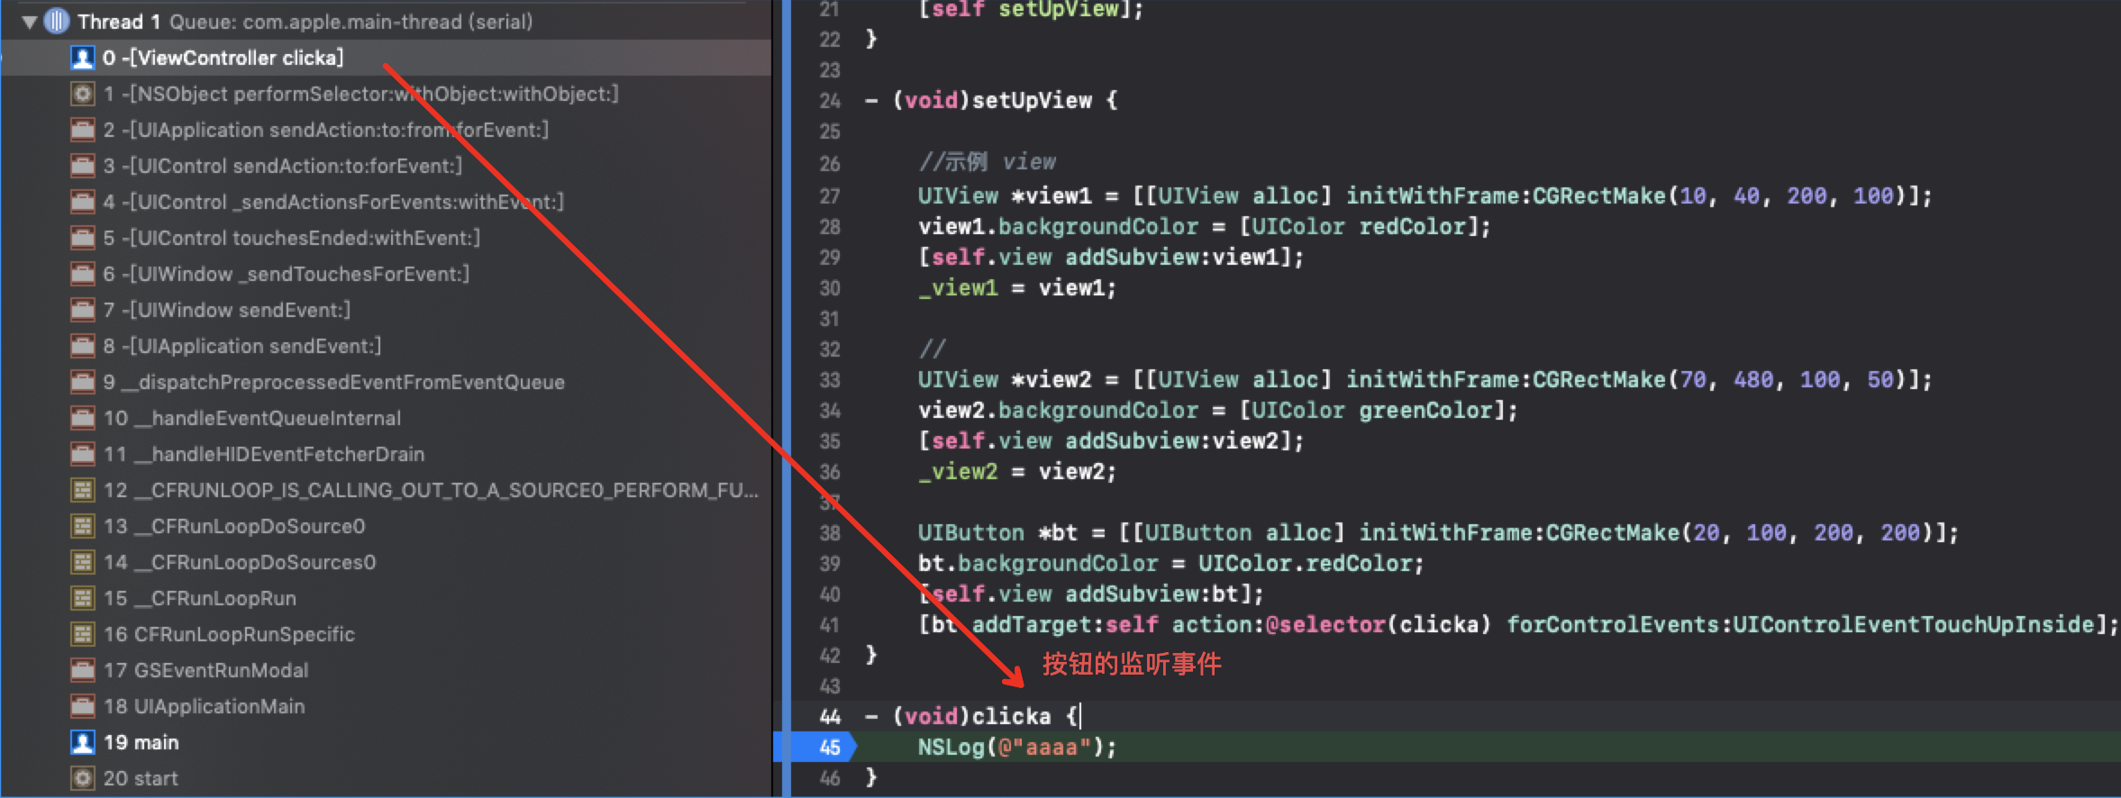Click the briefcase icon of frame 18
2121x798 pixels.
83,706
